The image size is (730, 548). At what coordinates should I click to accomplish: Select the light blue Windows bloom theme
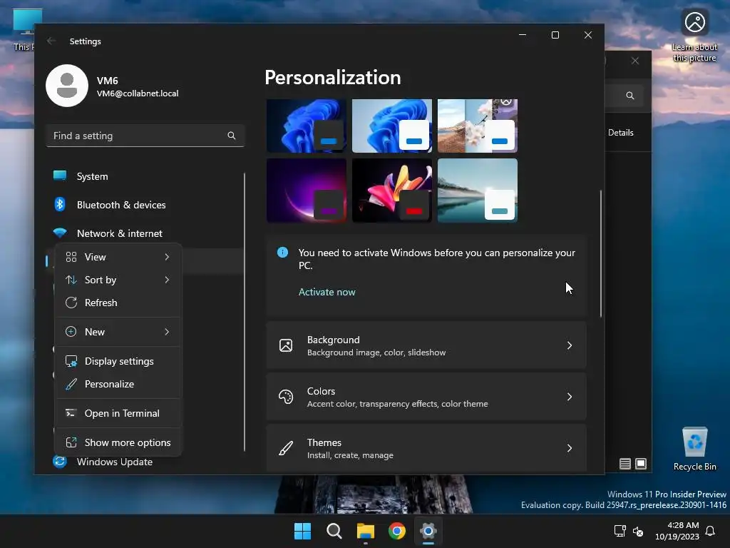[392, 126]
